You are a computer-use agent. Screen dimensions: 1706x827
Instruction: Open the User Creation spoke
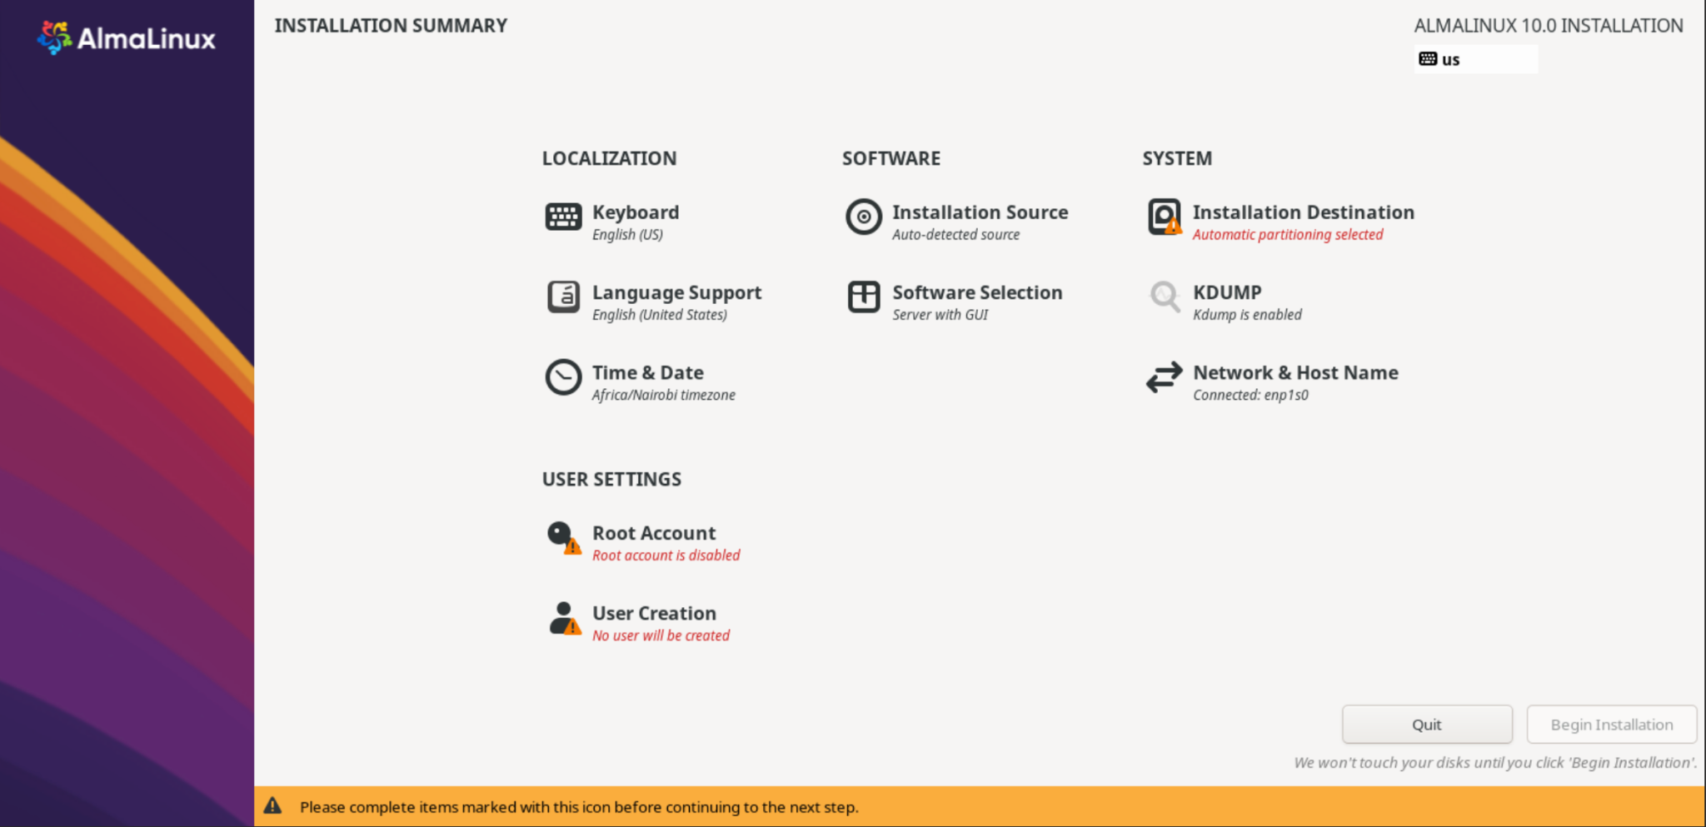pyautogui.click(x=653, y=613)
